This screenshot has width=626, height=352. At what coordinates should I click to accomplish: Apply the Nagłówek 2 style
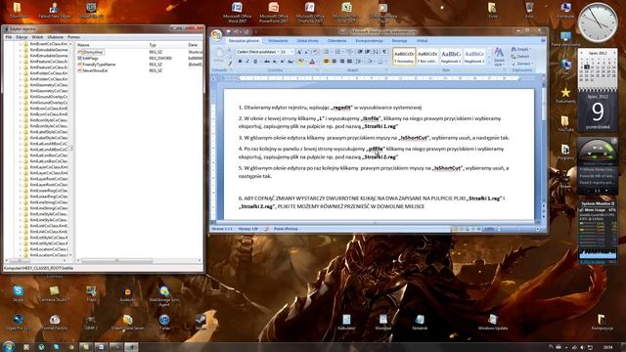click(474, 56)
